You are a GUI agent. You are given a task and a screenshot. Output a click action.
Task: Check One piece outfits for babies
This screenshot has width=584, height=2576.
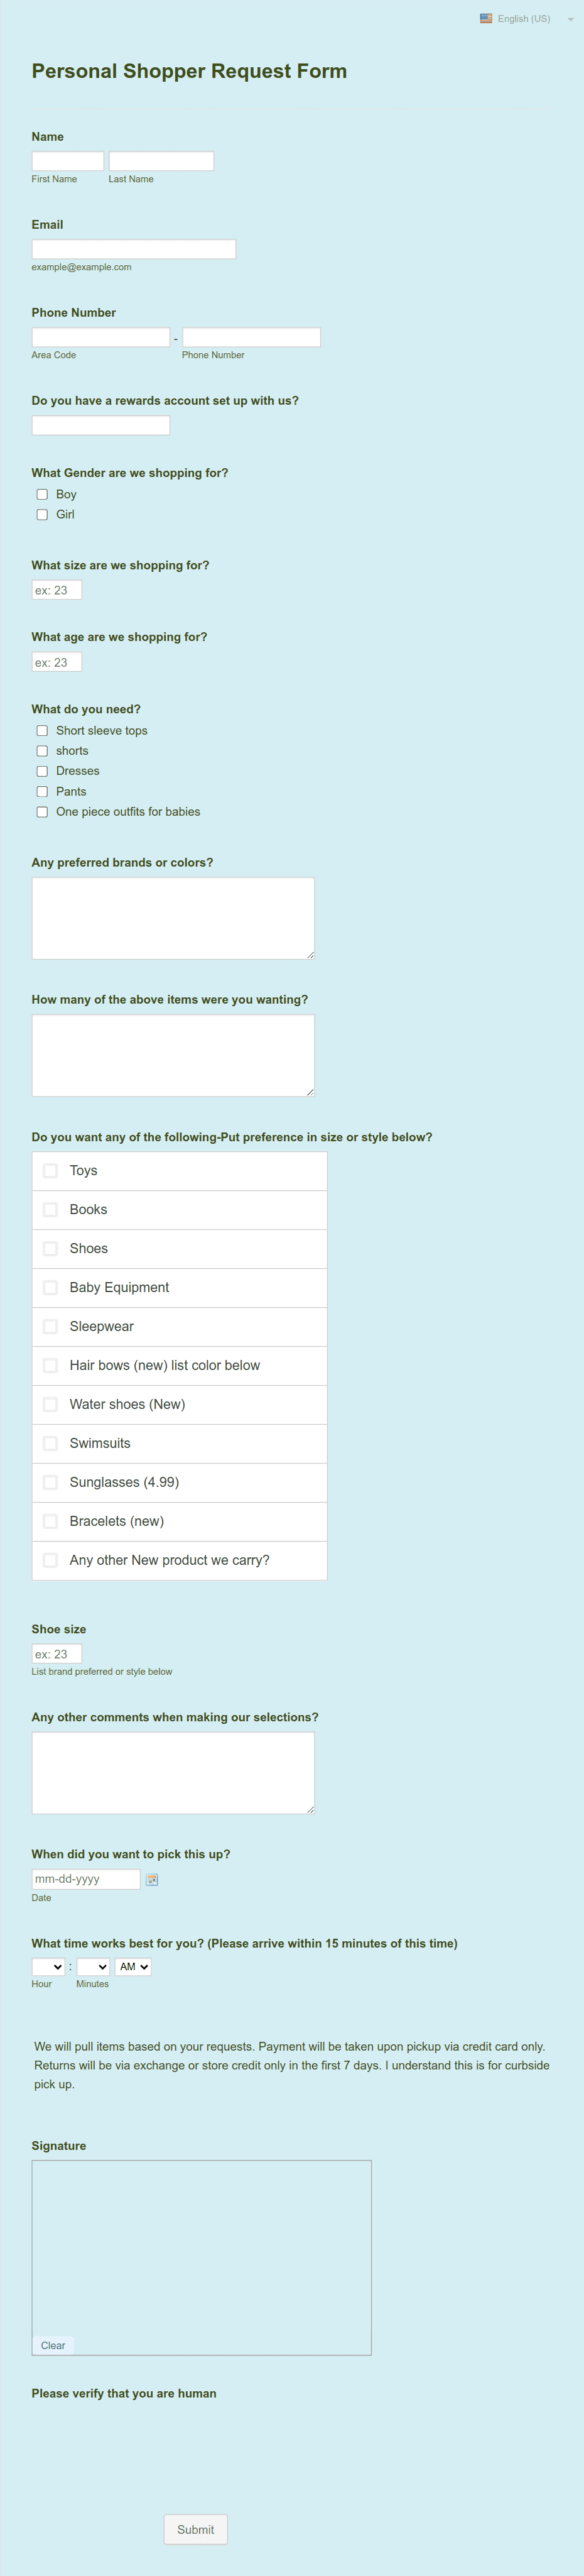click(x=42, y=811)
